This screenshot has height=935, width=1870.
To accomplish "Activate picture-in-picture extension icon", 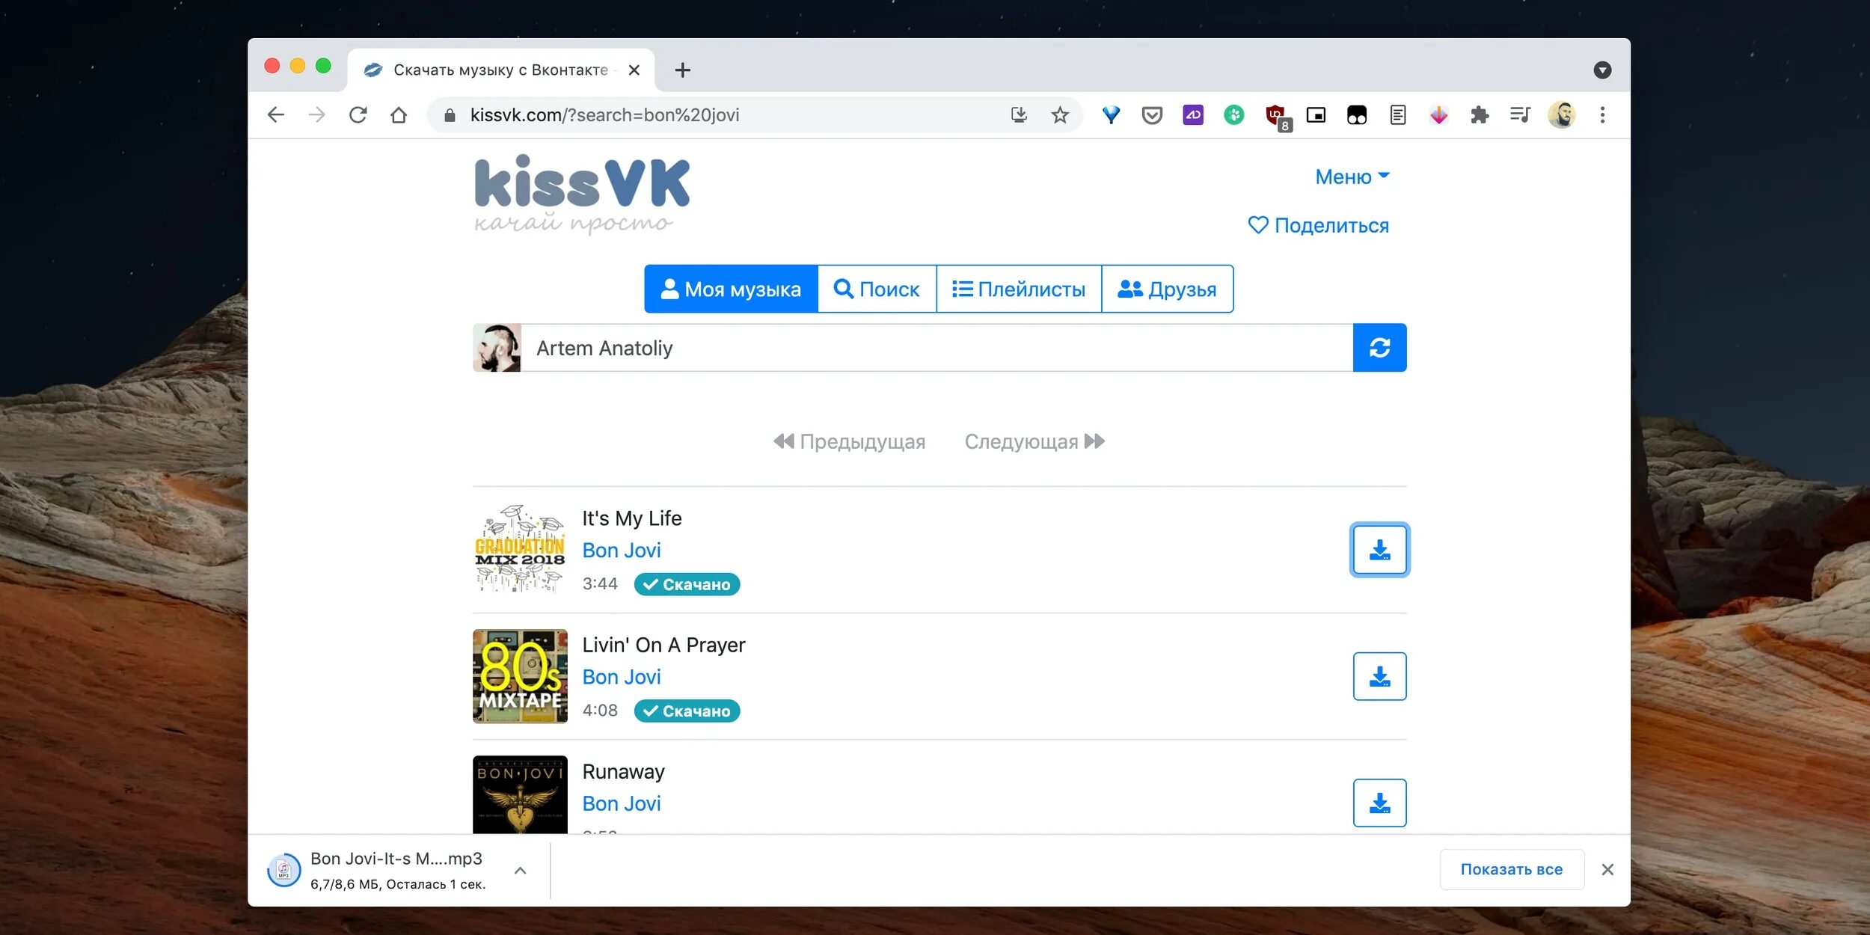I will tap(1316, 114).
